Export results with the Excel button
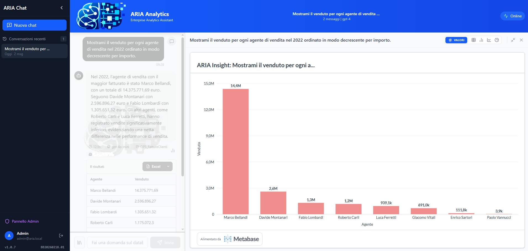The image size is (528, 251). pyautogui.click(x=154, y=166)
